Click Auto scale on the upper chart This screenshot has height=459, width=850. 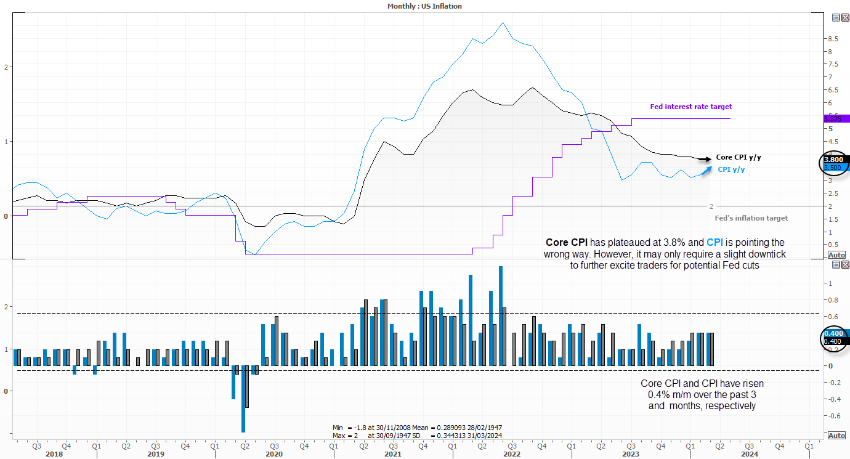pyautogui.click(x=836, y=254)
